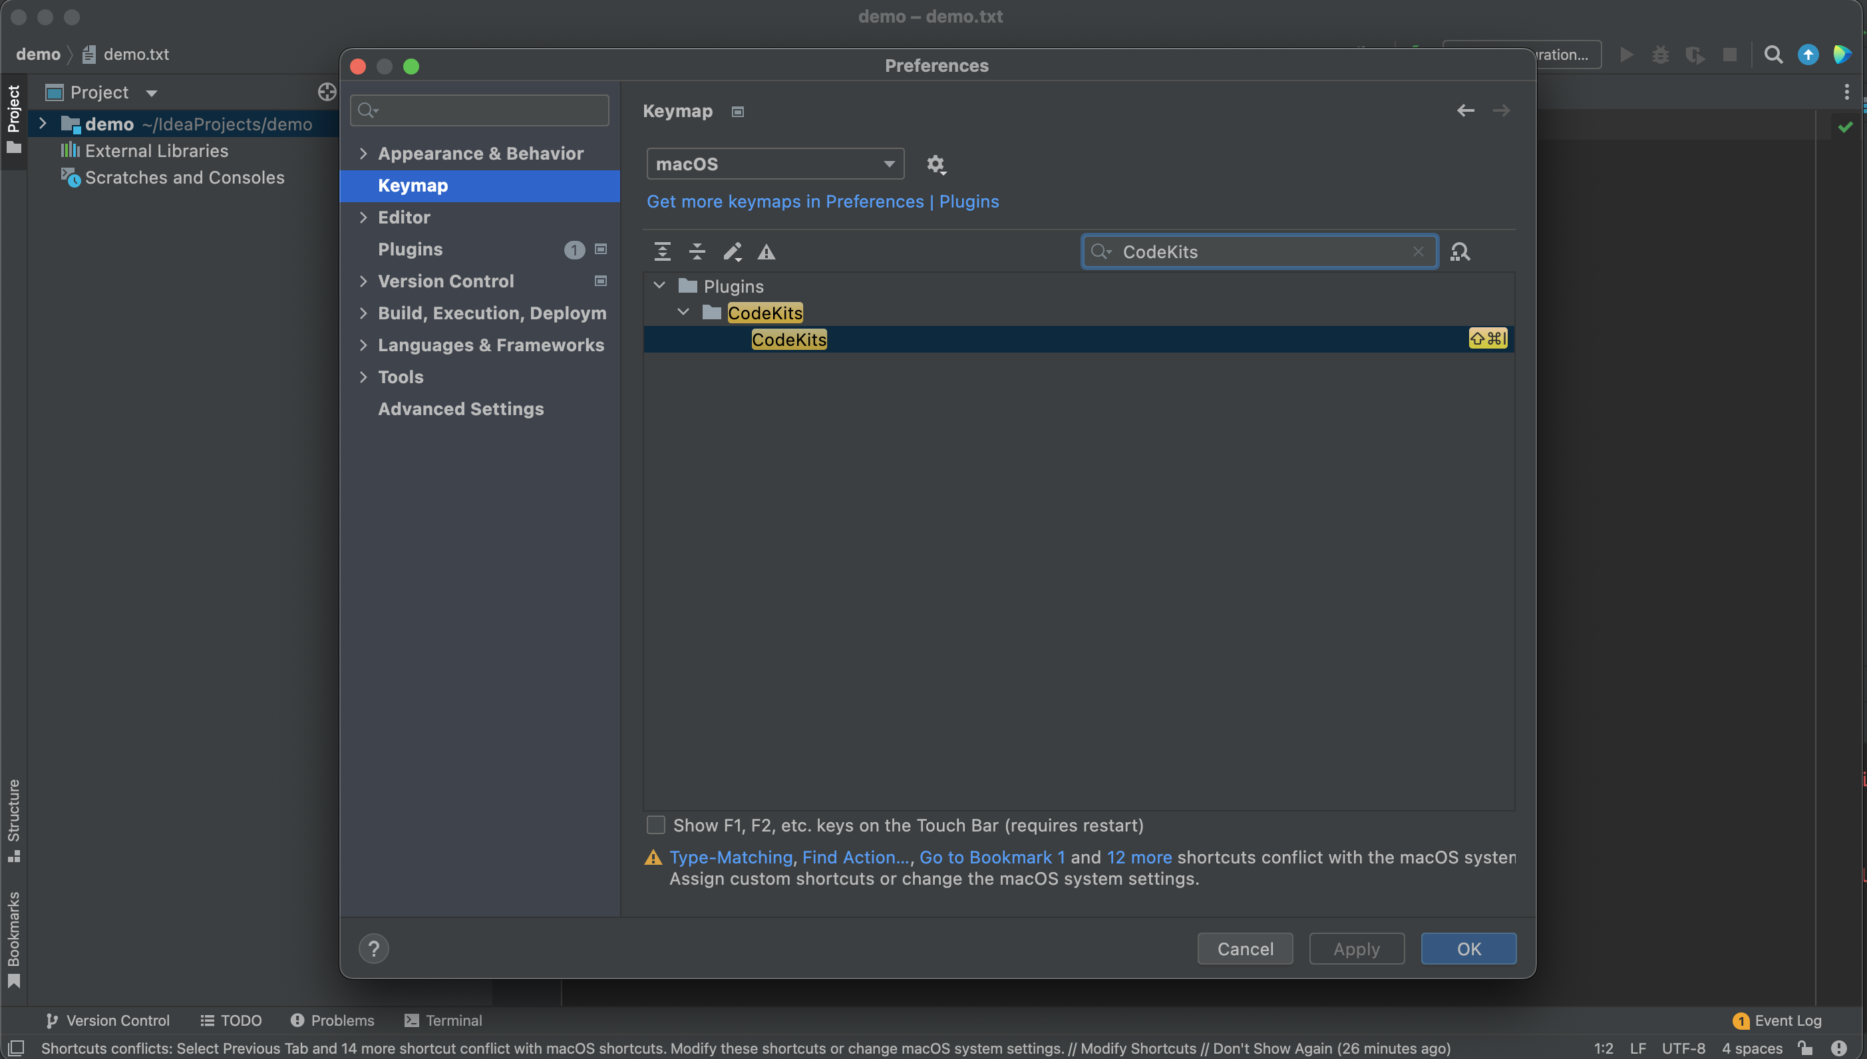This screenshot has height=1059, width=1867.
Task: Open the macOS keymap dropdown
Action: click(775, 164)
